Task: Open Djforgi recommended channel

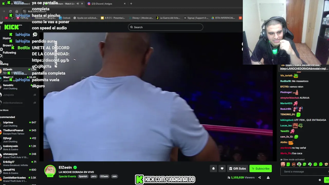Action: pyautogui.click(x=18, y=140)
